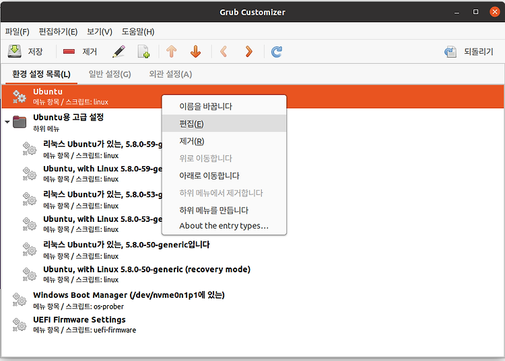Choose 하위 메뉴를 만듭니다 in context menu
The width and height of the screenshot is (505, 361).
(224, 210)
